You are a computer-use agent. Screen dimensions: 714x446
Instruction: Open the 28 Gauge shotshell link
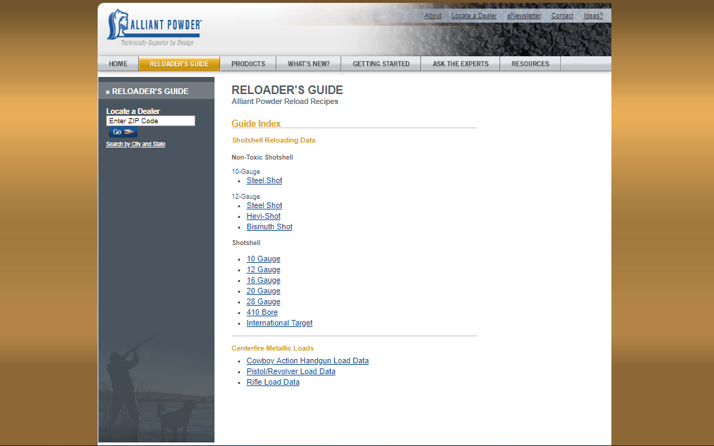264,302
